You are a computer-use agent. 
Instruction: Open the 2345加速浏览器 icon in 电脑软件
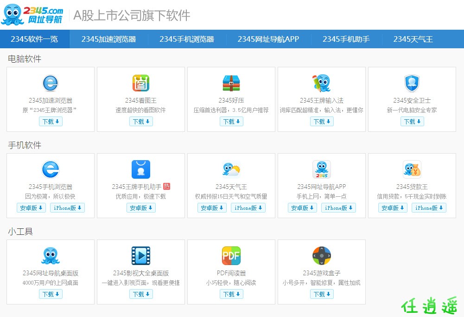pos(51,83)
